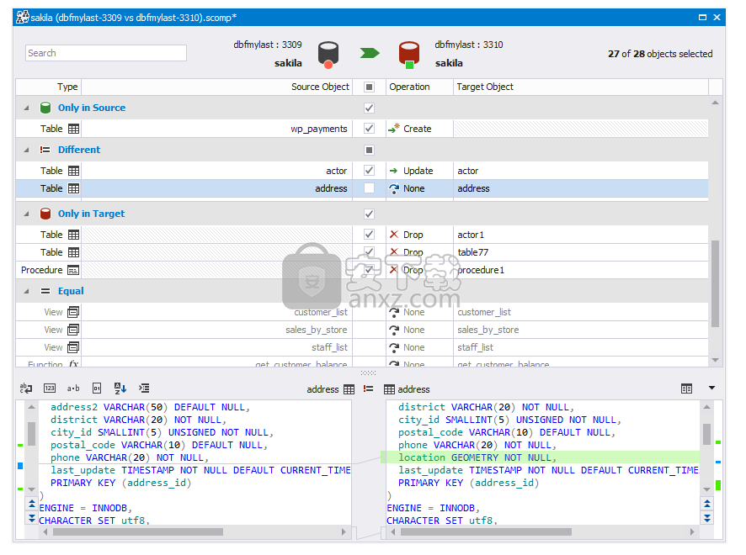Select the target object 'procedure1' cell
The image size is (746, 555).
click(581, 270)
